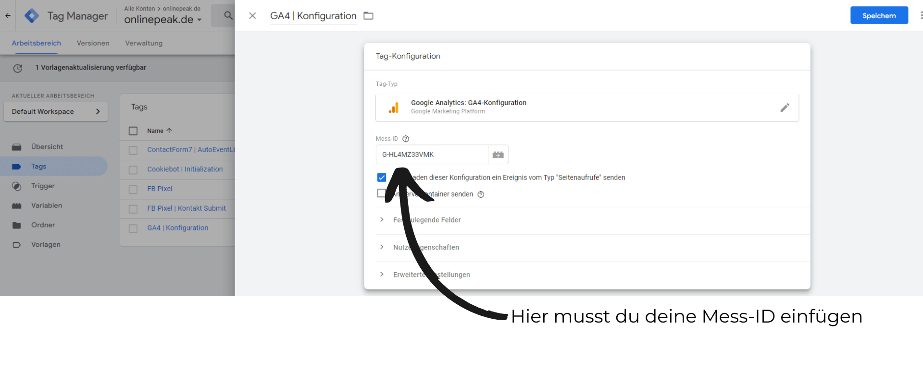The image size is (923, 384).
Task: Click the Ordner folder icon in sidebar
Action: click(x=17, y=225)
